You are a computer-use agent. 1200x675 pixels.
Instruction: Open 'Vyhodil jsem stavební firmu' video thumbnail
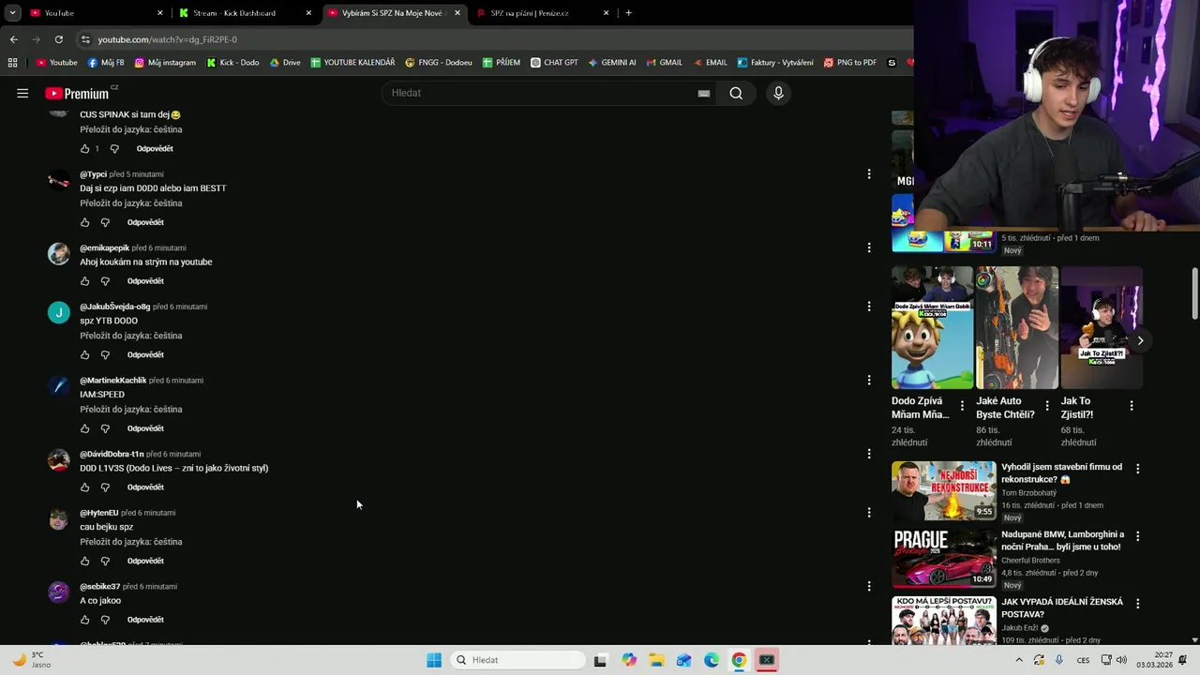tap(943, 490)
